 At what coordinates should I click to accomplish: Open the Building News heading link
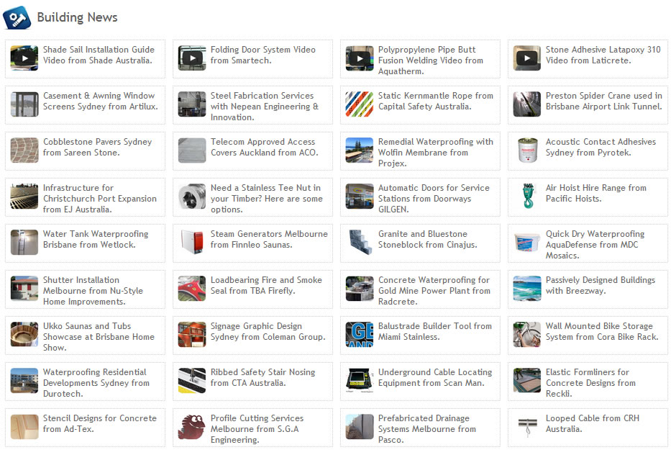tap(77, 17)
